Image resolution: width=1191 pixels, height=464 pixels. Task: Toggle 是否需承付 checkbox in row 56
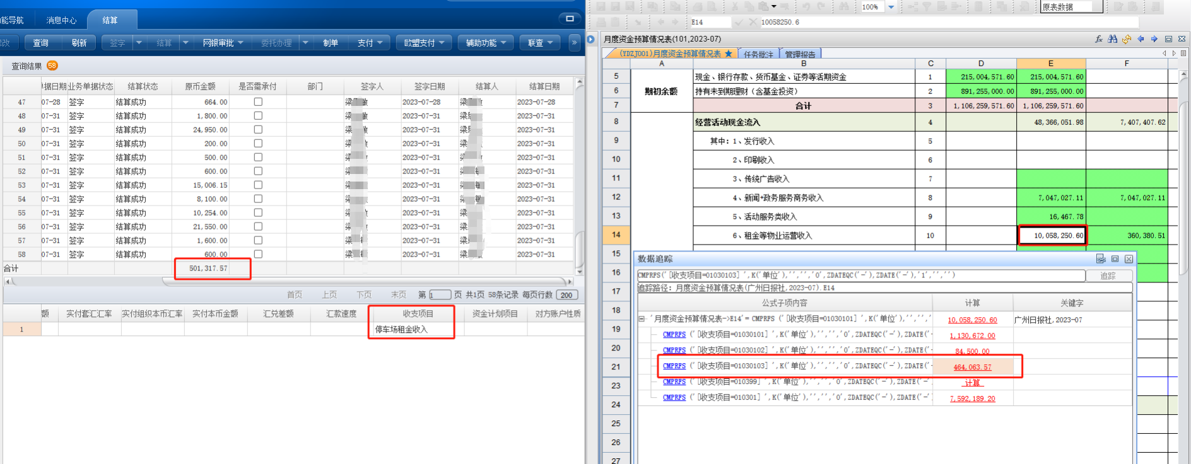[x=258, y=226]
